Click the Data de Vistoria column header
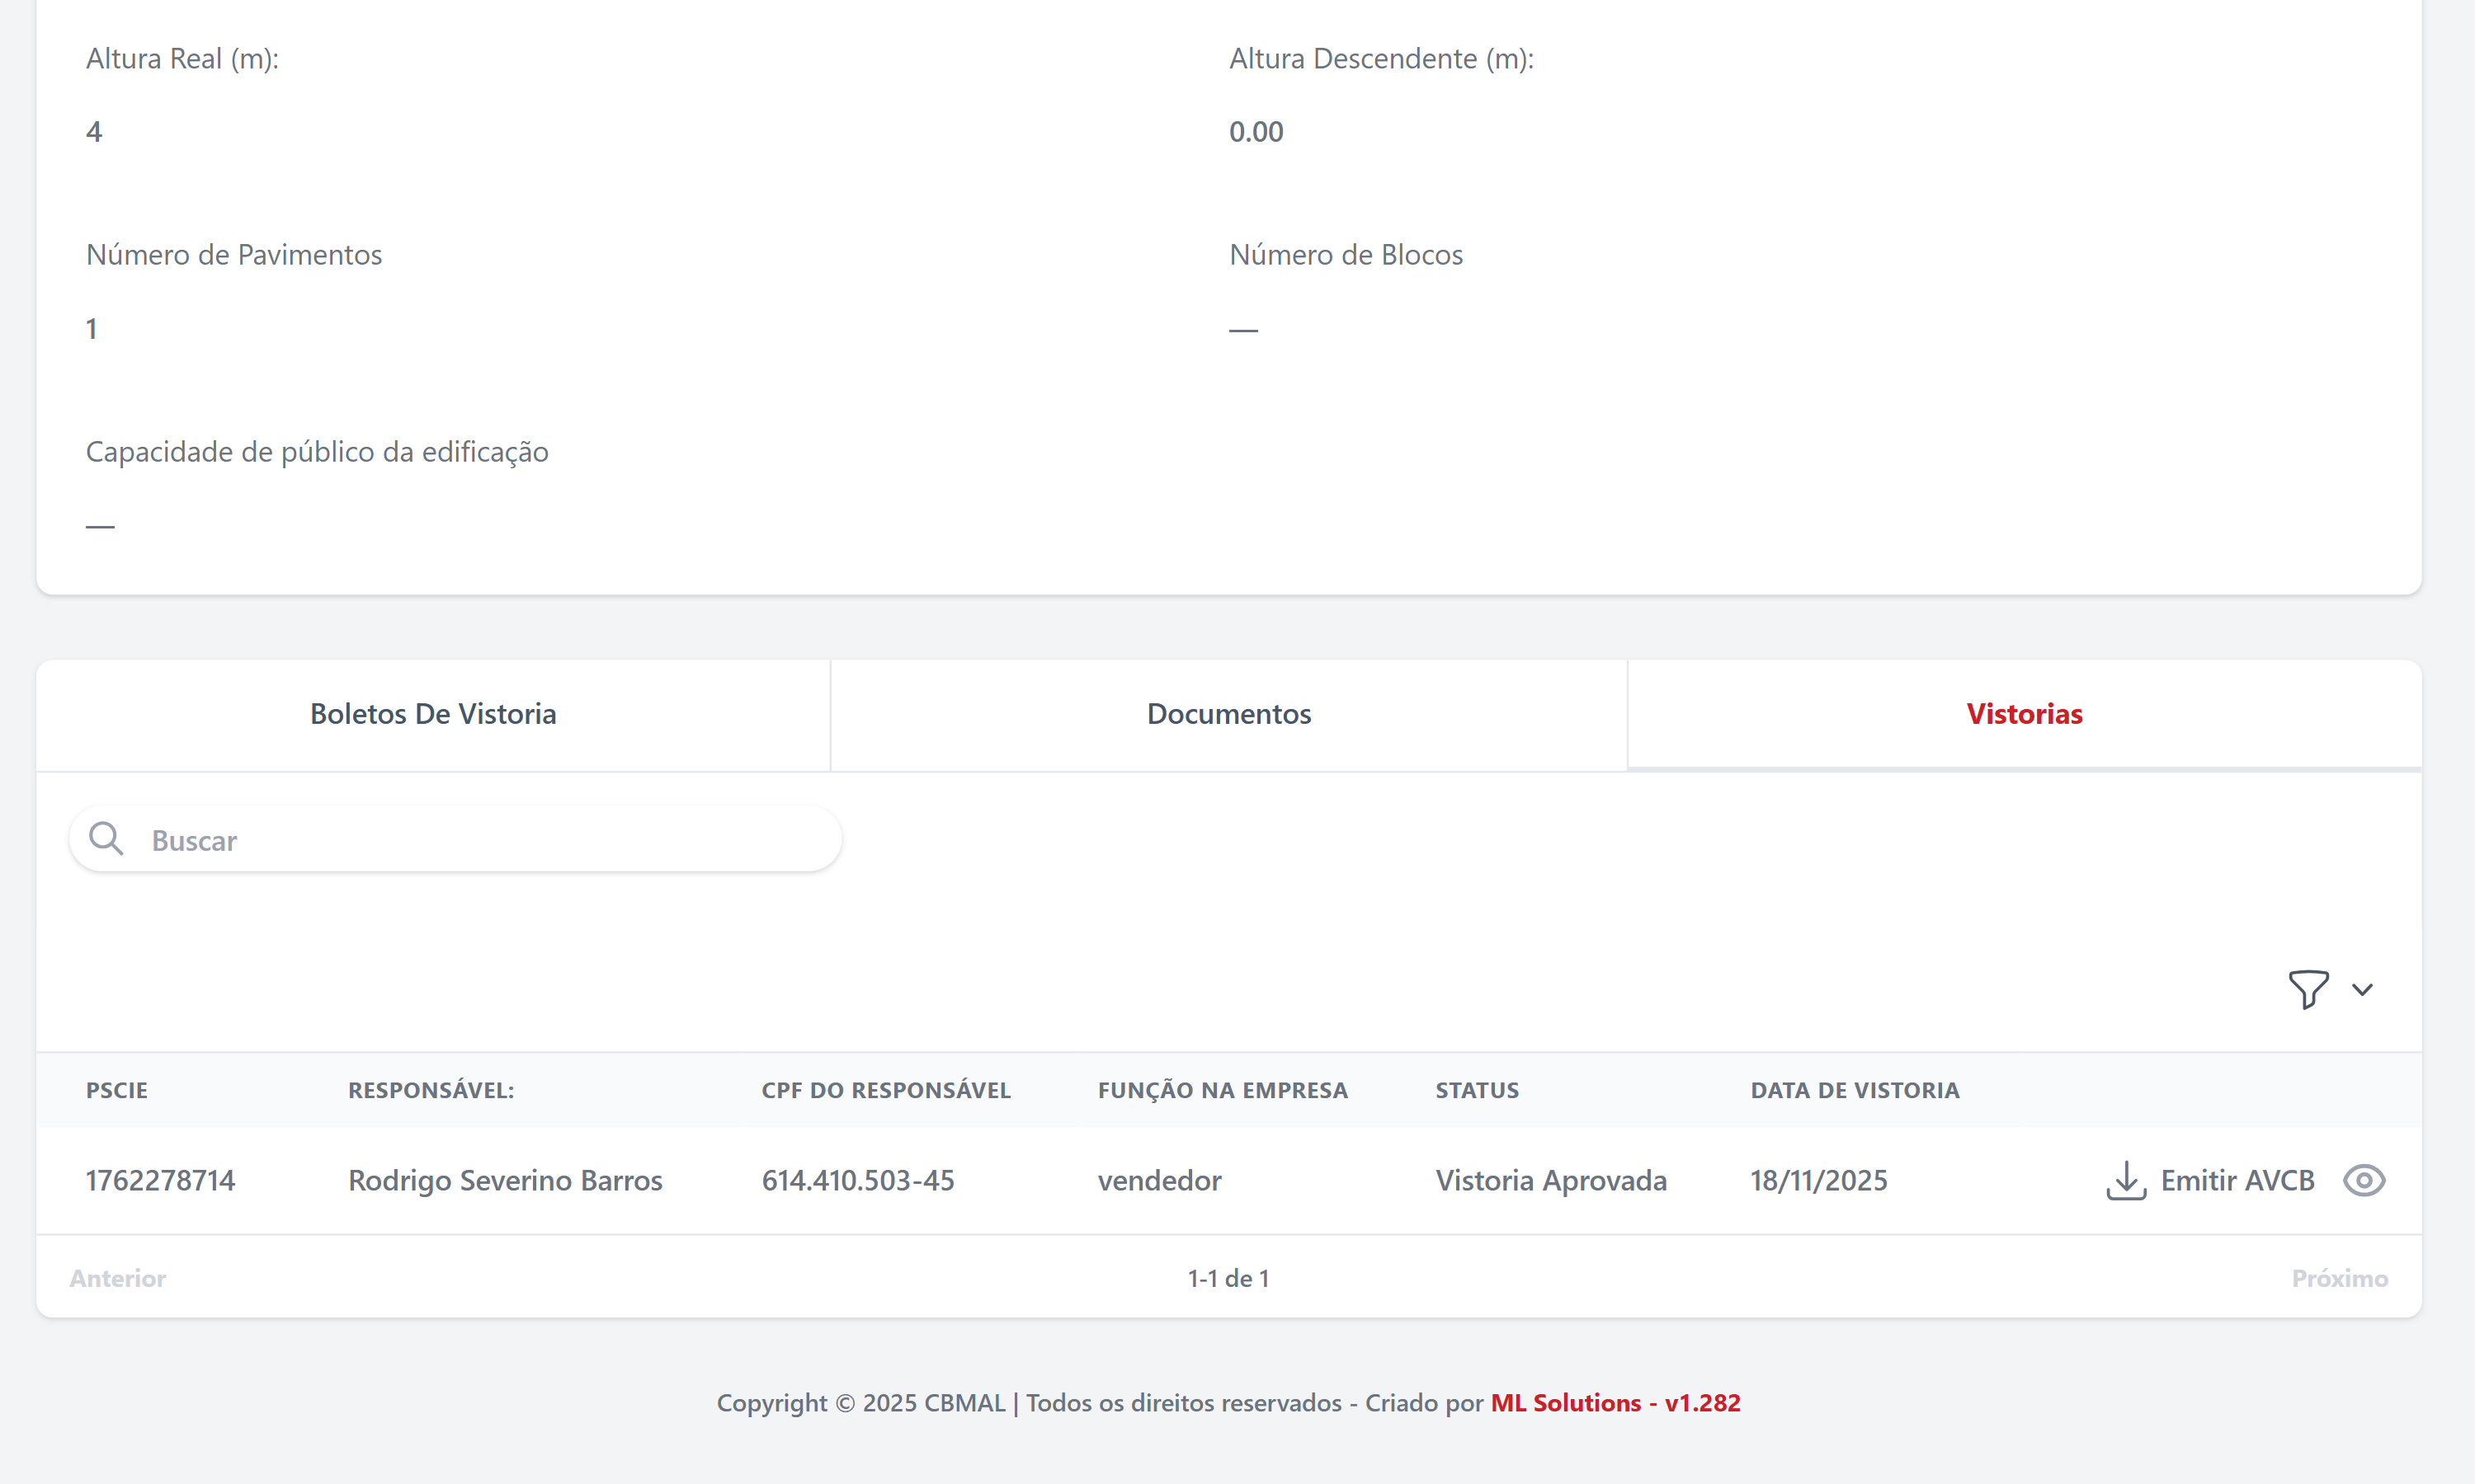 1854,1090
